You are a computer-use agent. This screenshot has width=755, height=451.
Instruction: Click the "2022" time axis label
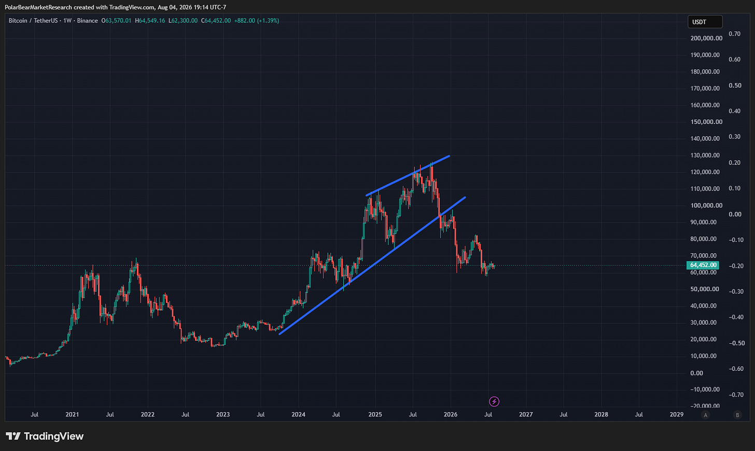click(x=148, y=414)
